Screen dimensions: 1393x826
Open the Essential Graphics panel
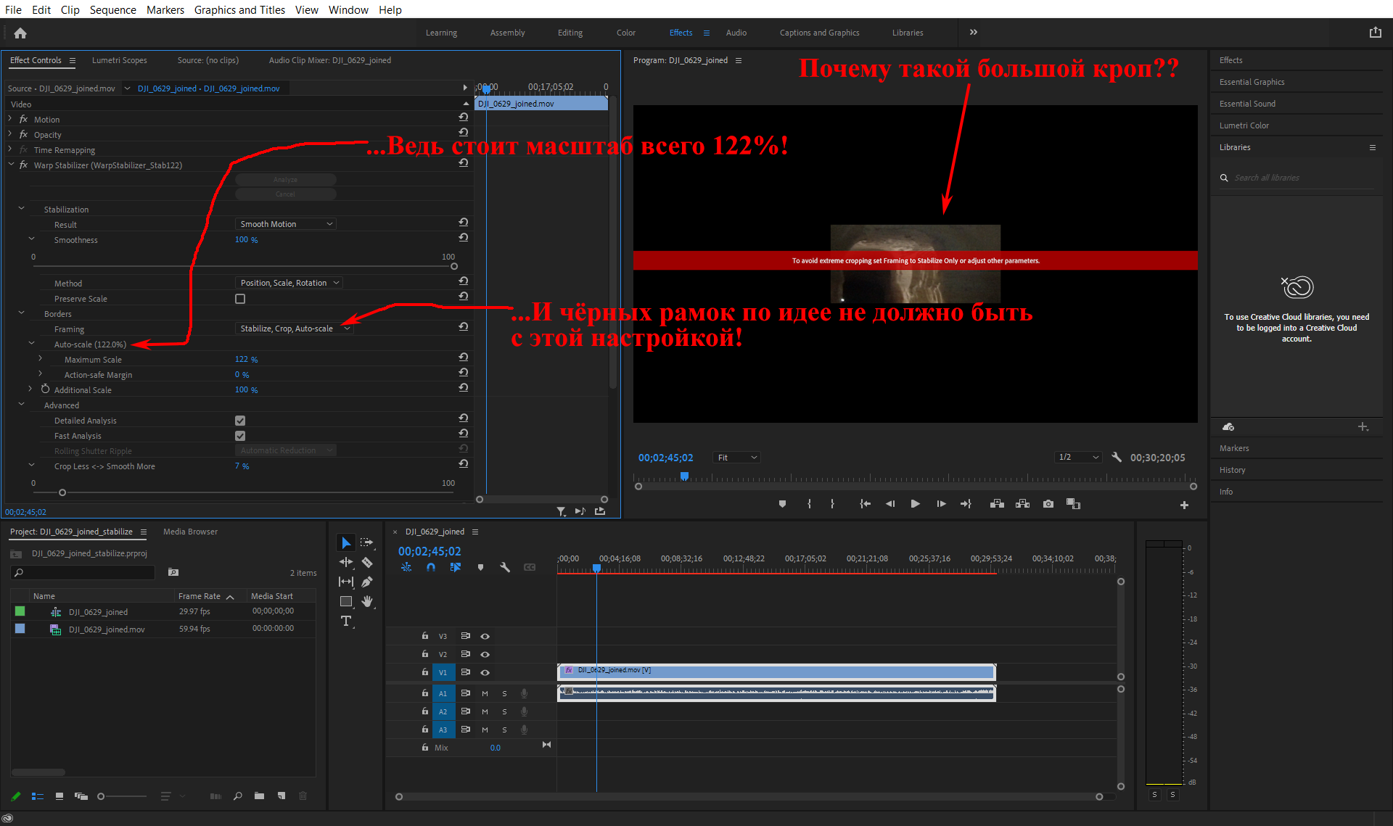pos(1252,82)
